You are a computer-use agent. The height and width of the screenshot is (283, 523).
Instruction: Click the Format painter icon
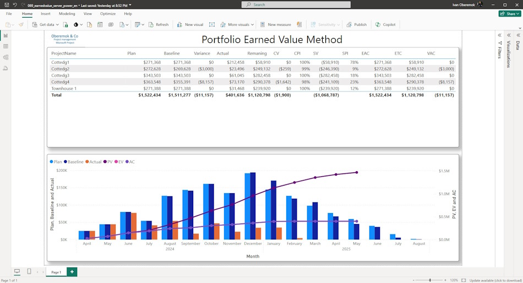(21, 24)
